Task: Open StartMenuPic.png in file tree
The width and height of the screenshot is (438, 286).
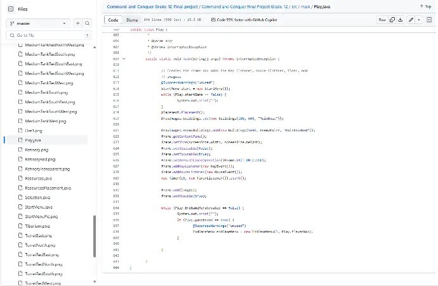Action: pyautogui.click(x=41, y=216)
